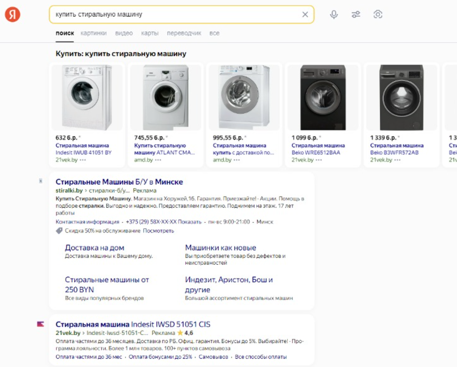Click Показать to reveal phone number

click(x=190, y=222)
